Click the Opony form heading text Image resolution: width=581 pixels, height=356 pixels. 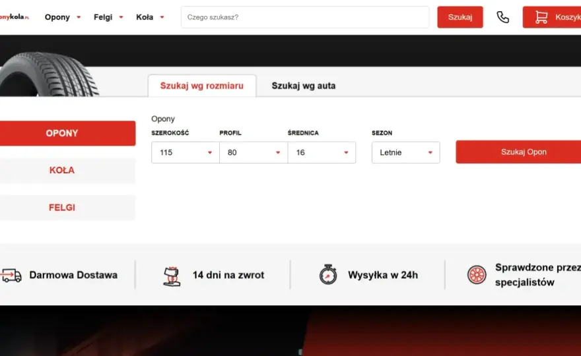pyautogui.click(x=162, y=119)
